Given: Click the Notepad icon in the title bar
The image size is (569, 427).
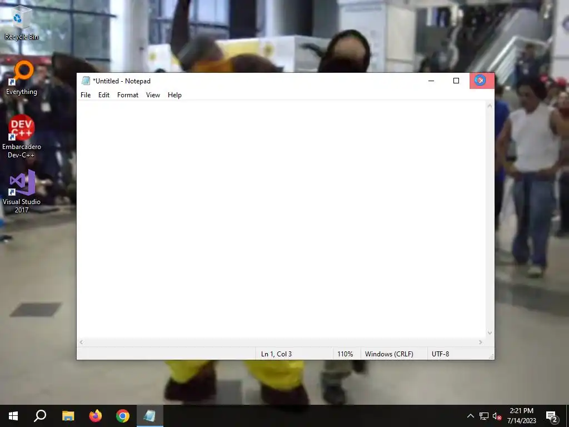Looking at the screenshot, I should [86, 81].
